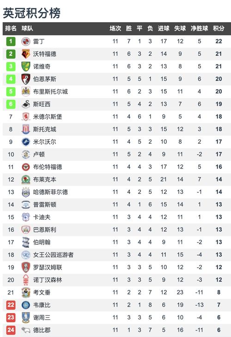This screenshot has height=337, width=231.
Task: Click the 伯恩茅斯 (Bournemouth) club crest
Action: pos(26,79)
